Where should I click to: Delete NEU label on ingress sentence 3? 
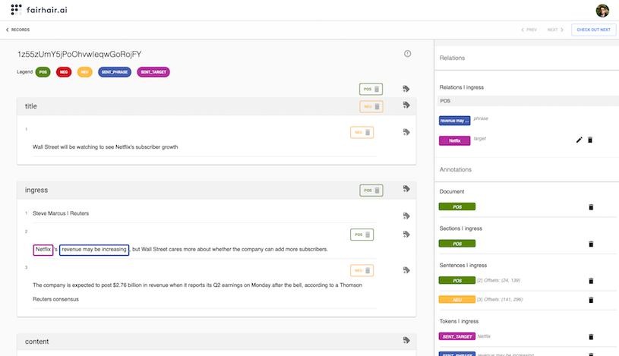pos(368,270)
